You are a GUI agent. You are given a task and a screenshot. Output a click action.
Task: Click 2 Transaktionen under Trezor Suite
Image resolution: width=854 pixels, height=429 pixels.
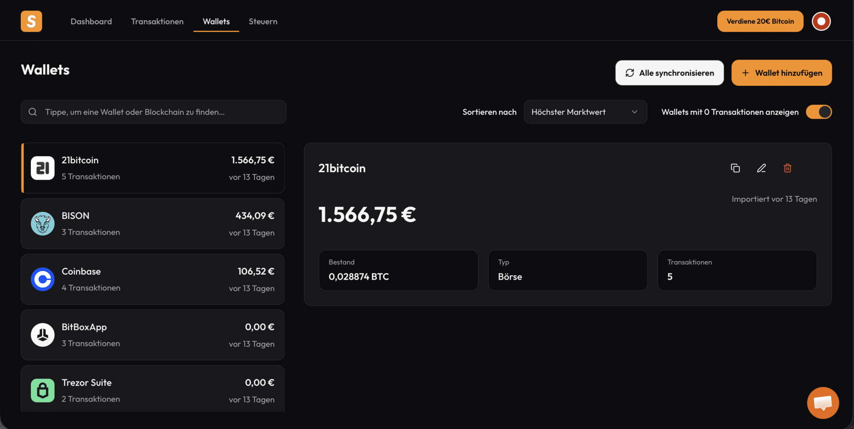91,399
